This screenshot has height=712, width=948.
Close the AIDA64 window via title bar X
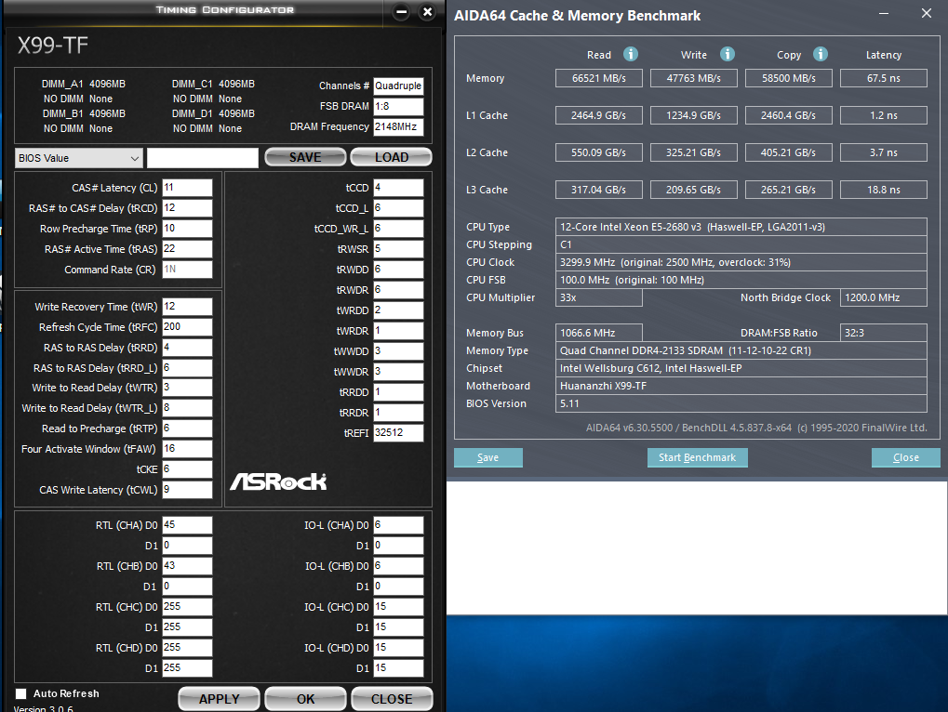[927, 13]
